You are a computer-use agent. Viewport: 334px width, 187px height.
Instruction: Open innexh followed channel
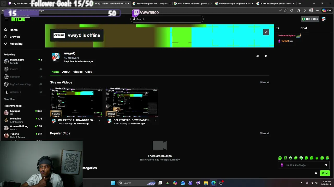pyautogui.click(x=23, y=69)
